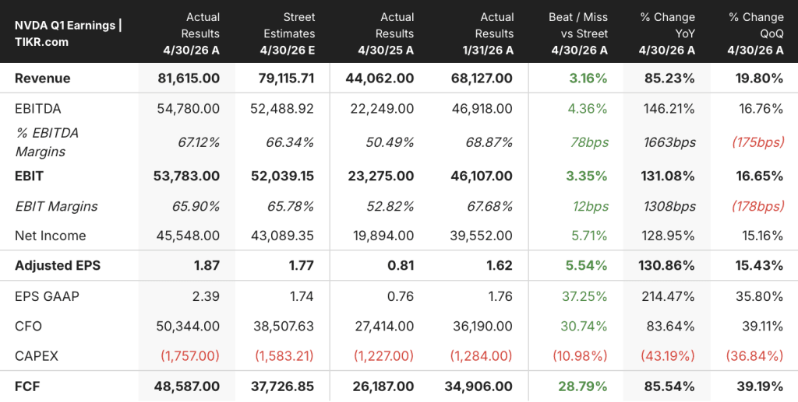The width and height of the screenshot is (798, 402).
Task: Select the EBITDA row label
Action: coord(38,109)
